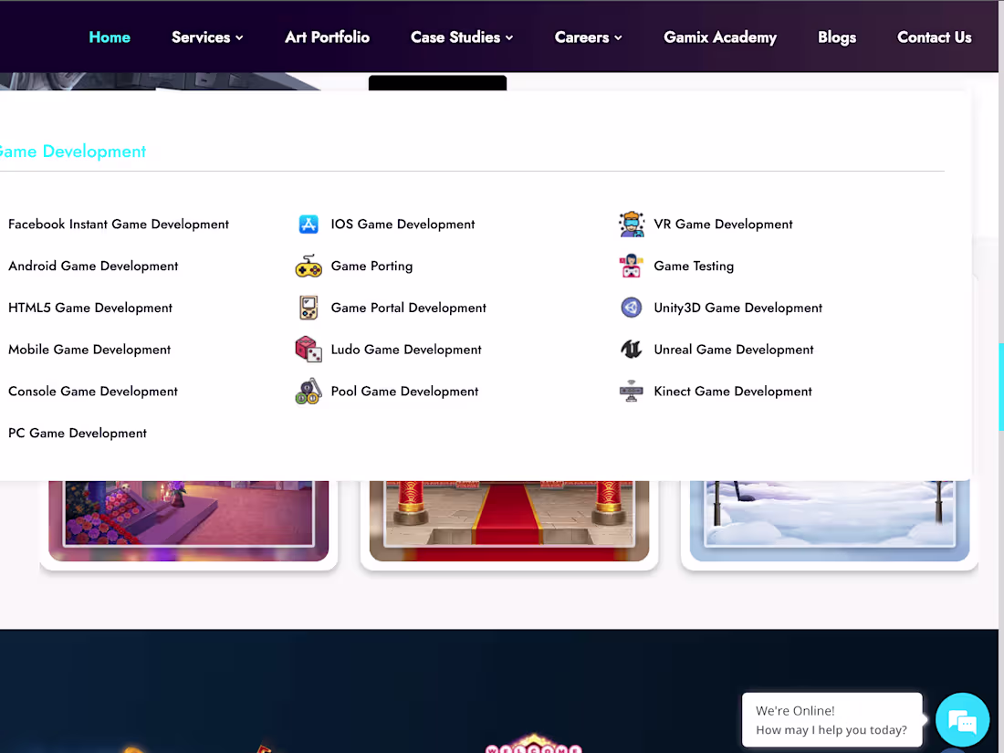The height and width of the screenshot is (753, 1004).
Task: Expand the Services dropdown menu
Action: [207, 37]
